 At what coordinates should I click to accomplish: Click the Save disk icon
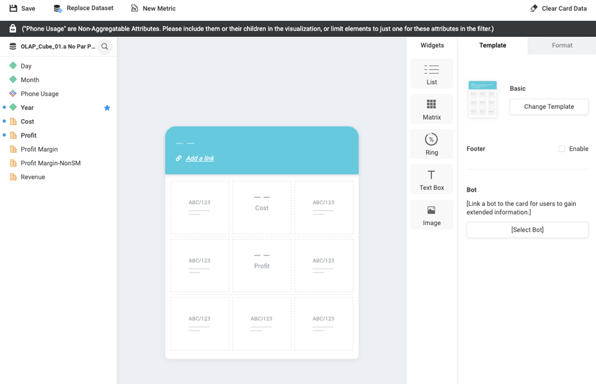pos(13,8)
